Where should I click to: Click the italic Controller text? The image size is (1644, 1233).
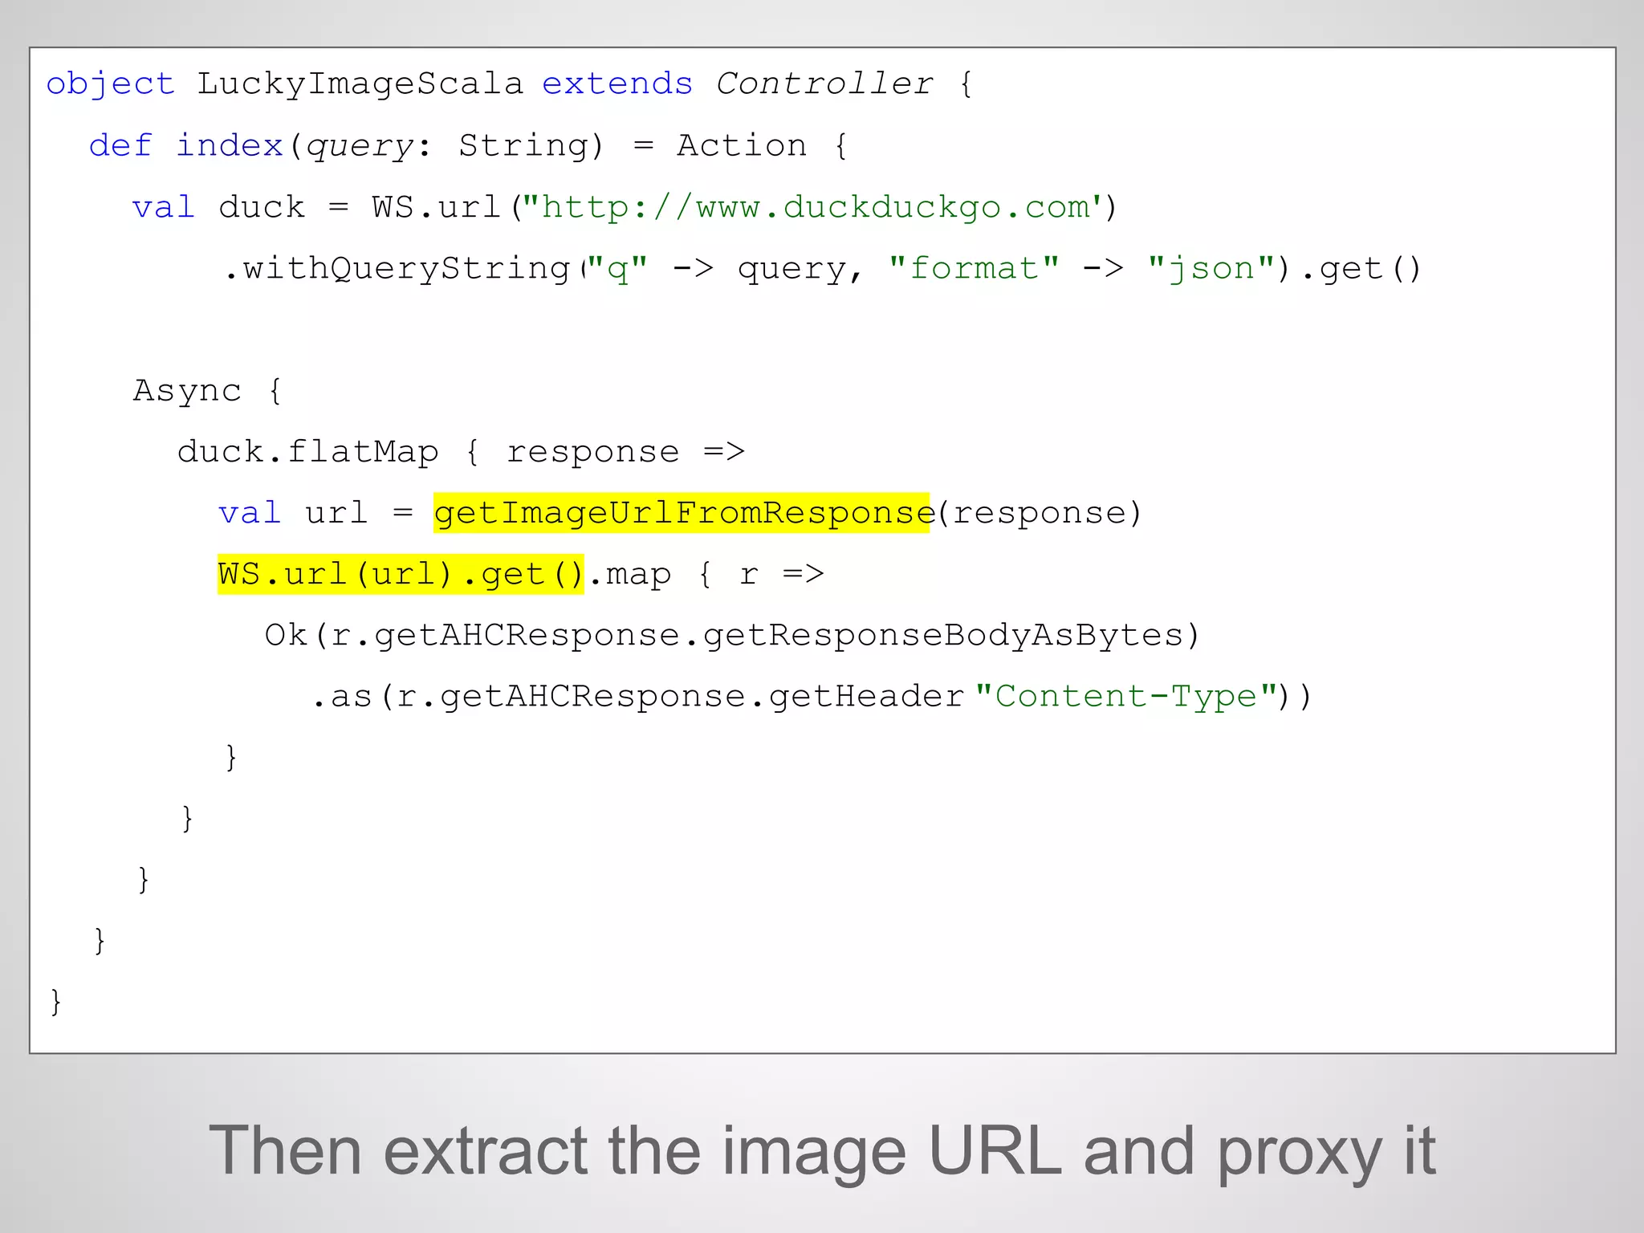coord(824,83)
